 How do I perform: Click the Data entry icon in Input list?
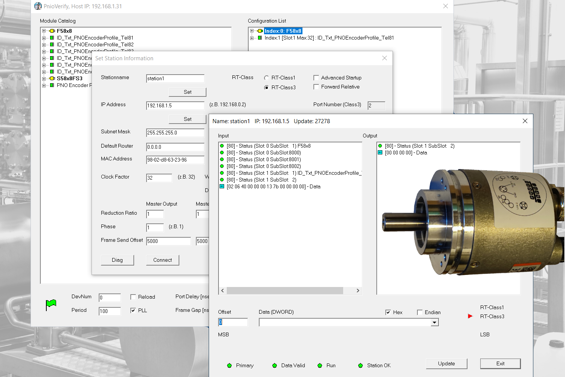tap(222, 187)
